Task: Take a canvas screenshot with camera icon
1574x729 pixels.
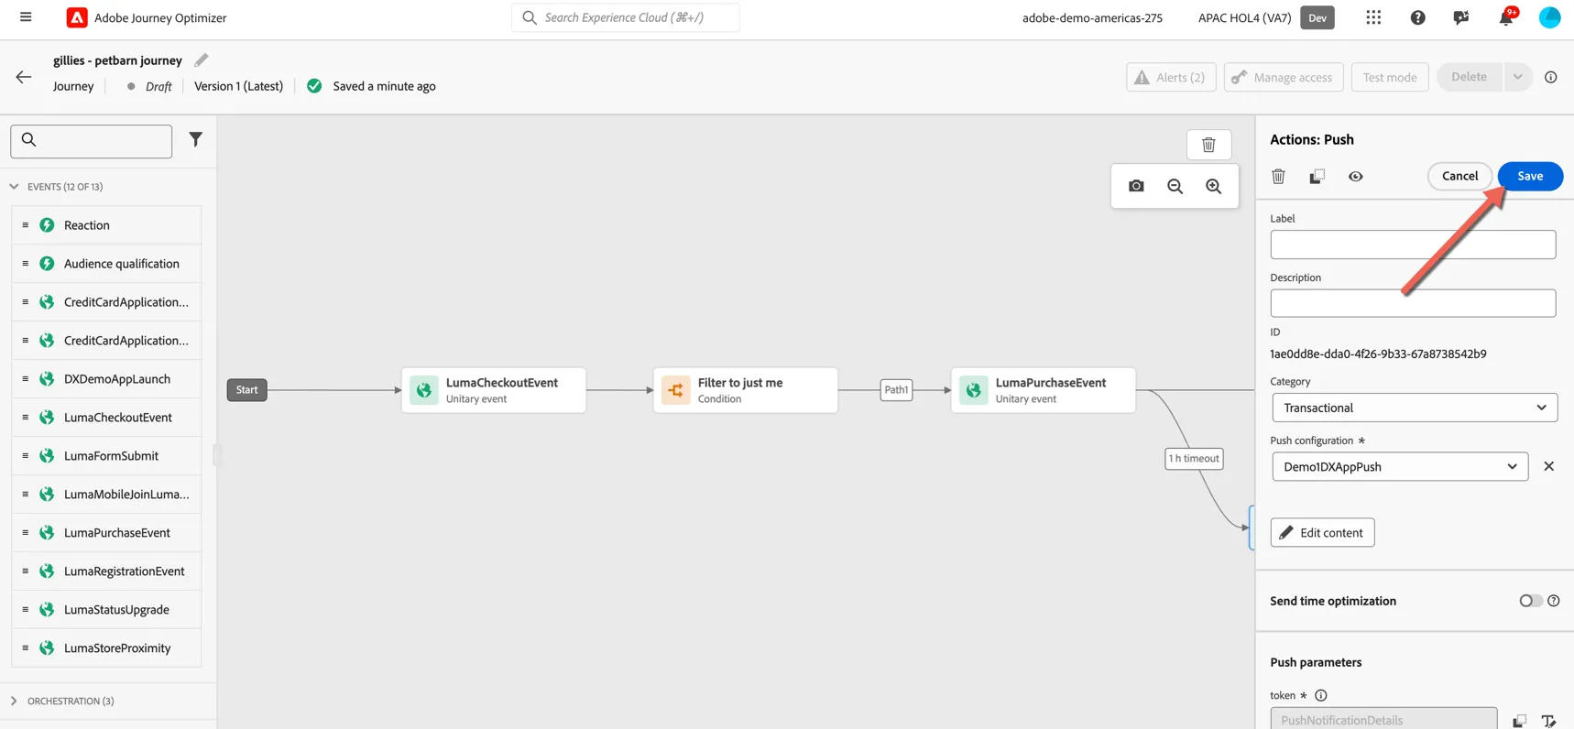Action: (x=1136, y=186)
